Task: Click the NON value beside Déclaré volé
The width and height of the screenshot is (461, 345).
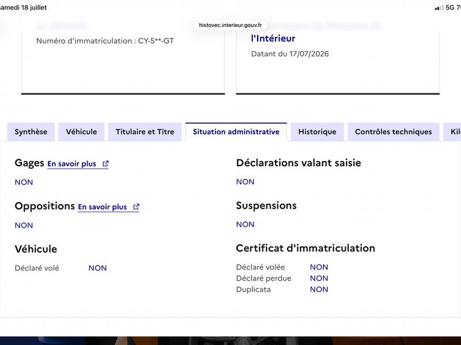Action: 97,268
